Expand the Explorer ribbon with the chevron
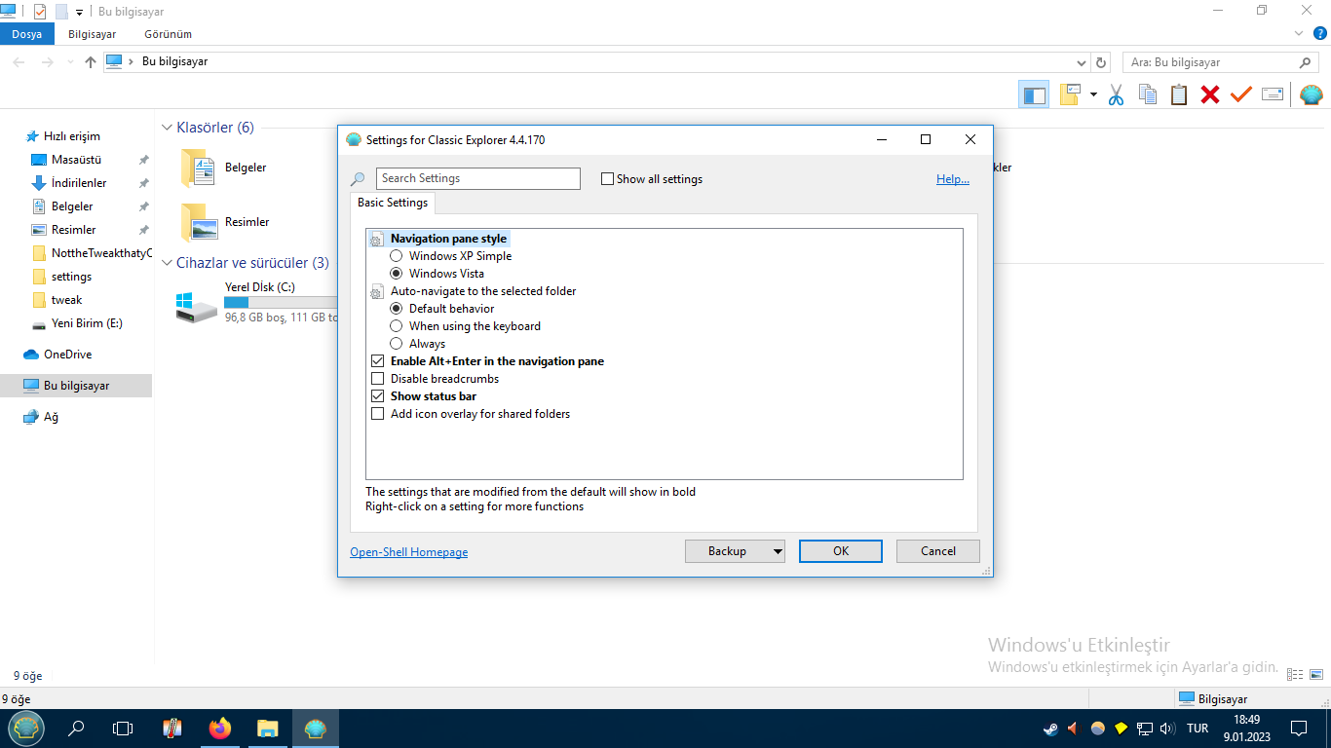1331x748 pixels. click(1299, 33)
